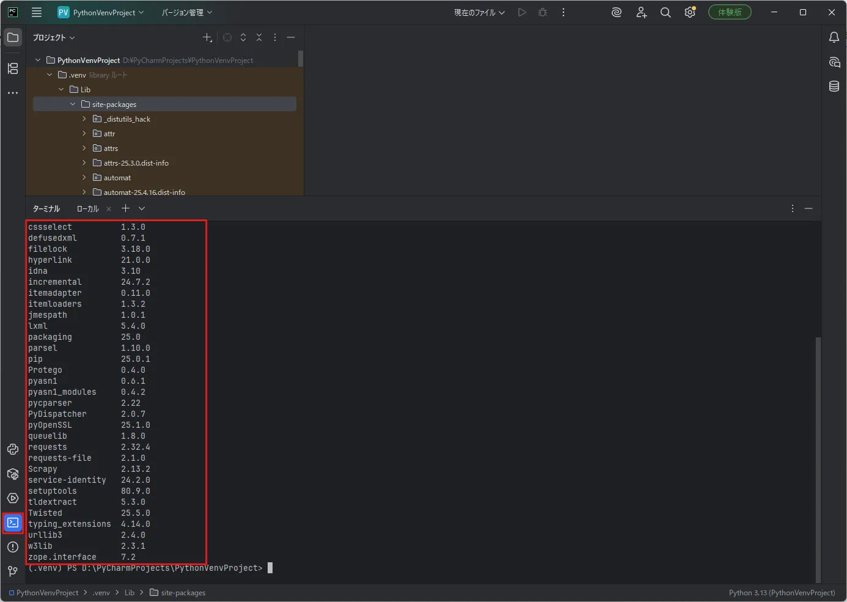Open PythonVenvProject project dropdown

click(101, 12)
